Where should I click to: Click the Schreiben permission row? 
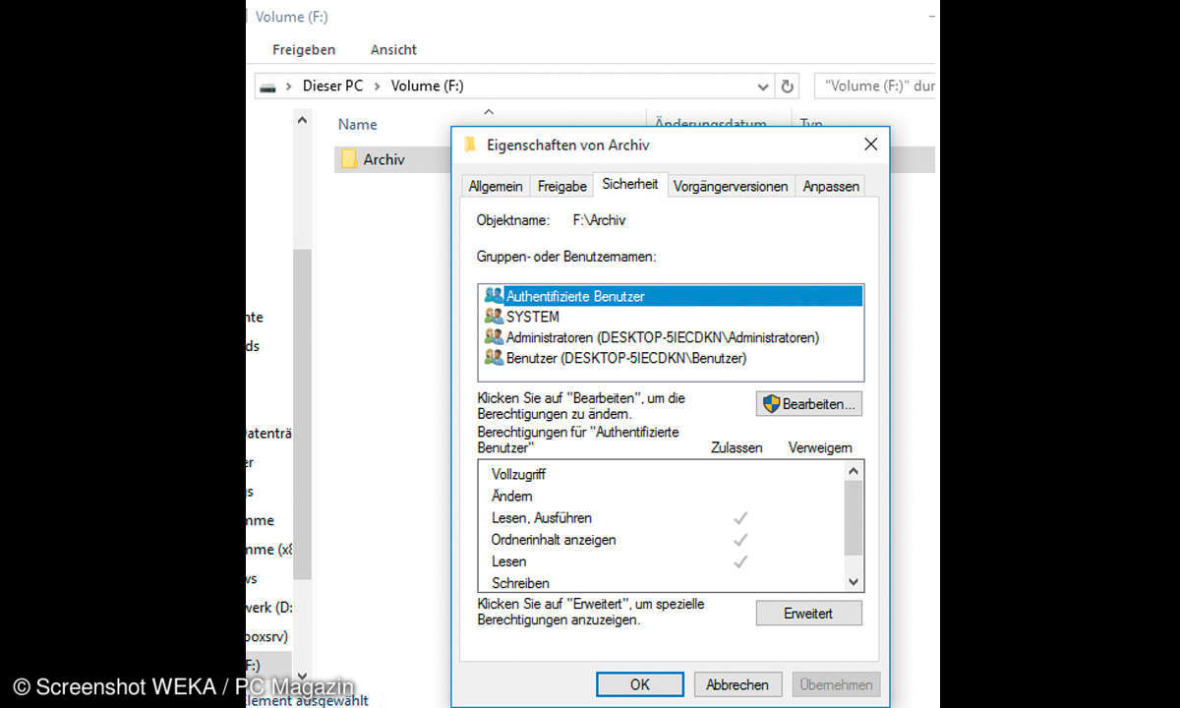pos(662,582)
